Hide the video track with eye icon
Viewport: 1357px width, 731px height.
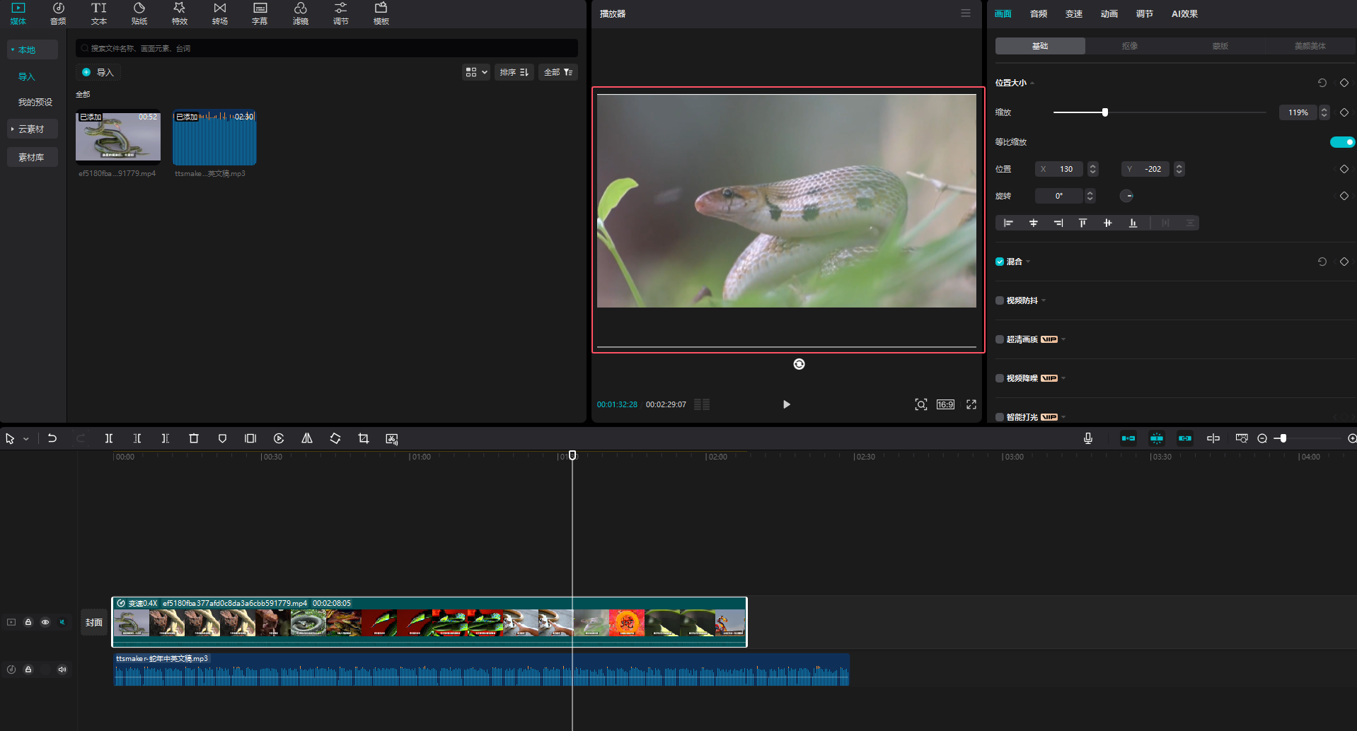45,622
